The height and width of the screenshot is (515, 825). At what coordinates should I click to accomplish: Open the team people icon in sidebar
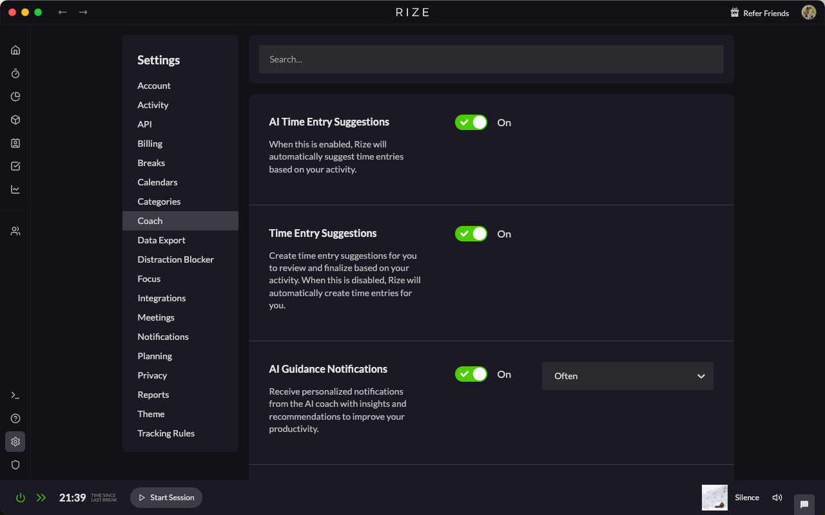(15, 231)
